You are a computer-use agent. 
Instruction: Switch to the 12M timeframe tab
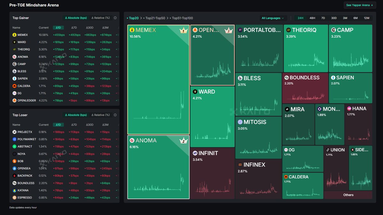point(366,18)
